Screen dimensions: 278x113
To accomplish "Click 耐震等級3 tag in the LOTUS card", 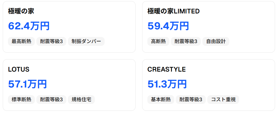I will click(51, 99).
